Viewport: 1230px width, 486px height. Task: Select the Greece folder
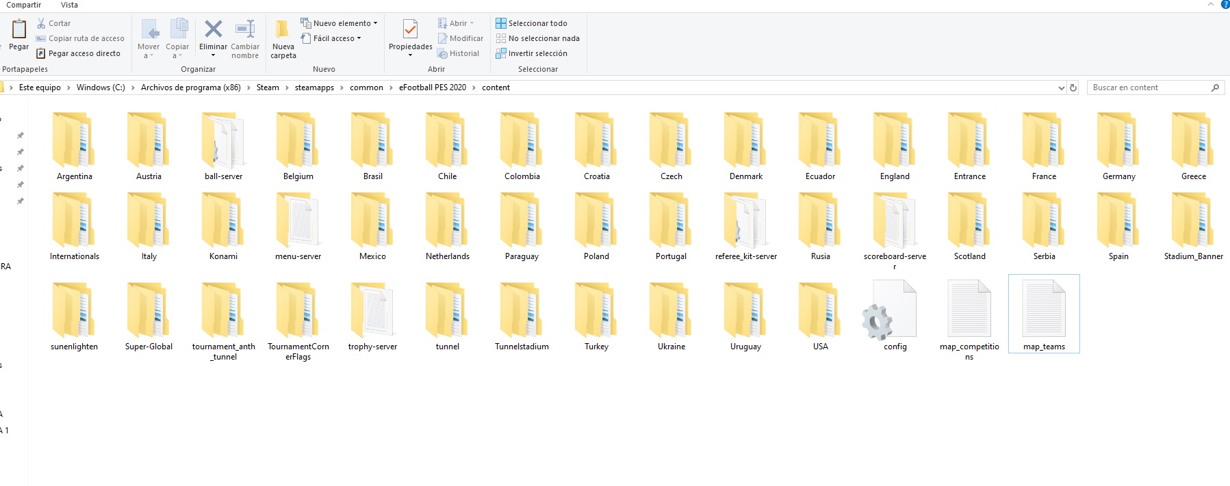[1193, 146]
